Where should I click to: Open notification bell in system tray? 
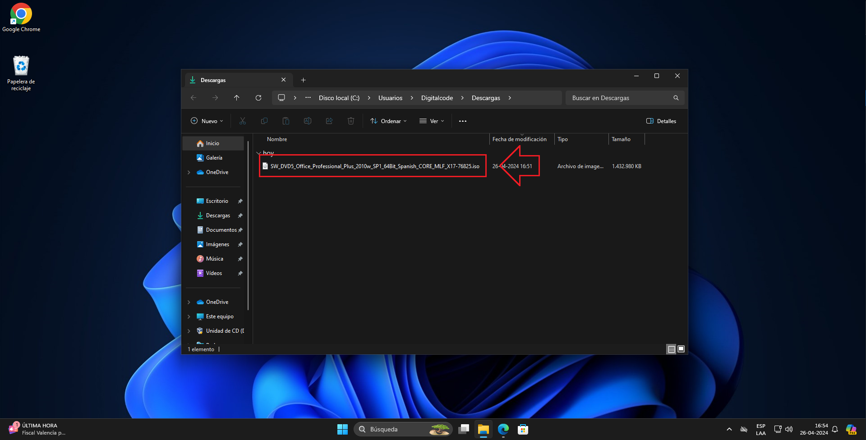click(835, 429)
